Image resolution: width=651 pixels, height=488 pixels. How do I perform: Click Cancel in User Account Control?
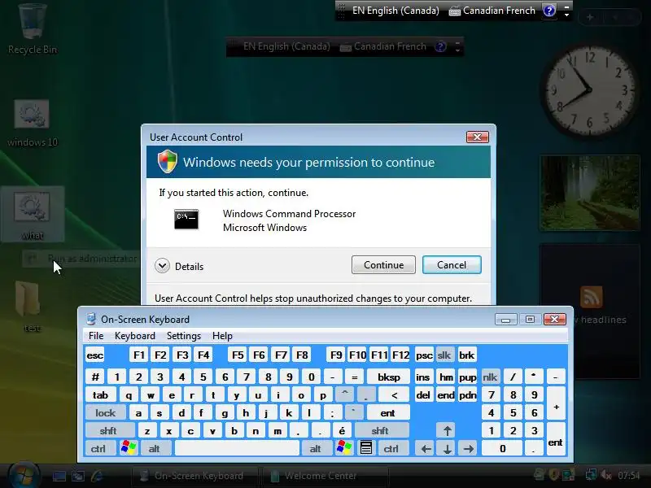[x=452, y=265]
